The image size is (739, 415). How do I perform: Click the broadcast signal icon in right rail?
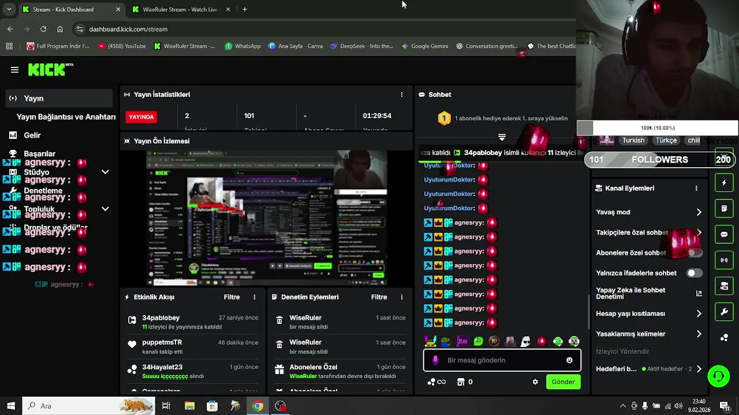pyautogui.click(x=724, y=260)
